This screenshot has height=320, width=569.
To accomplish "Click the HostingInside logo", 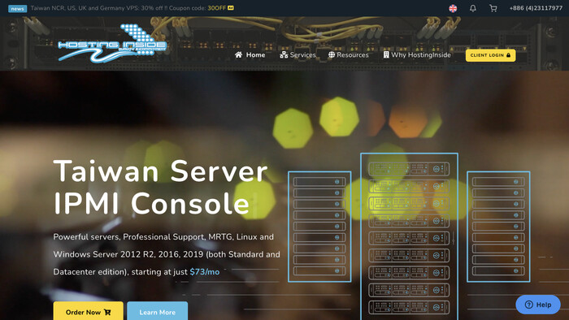I will 112,44.
